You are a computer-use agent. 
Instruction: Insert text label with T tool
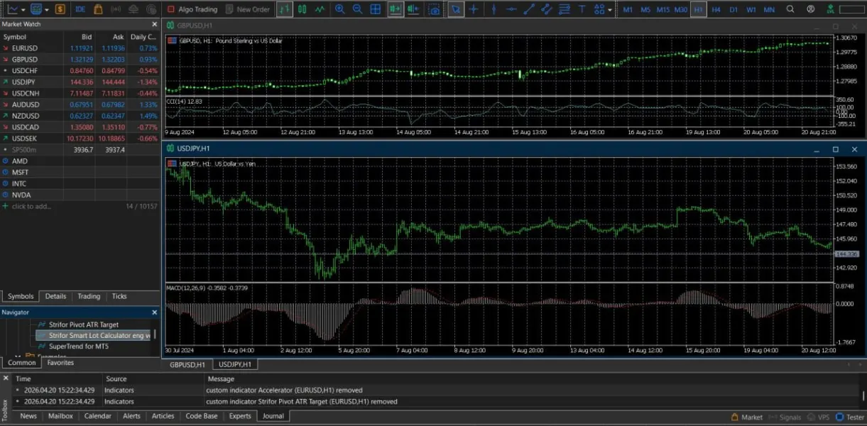tap(582, 9)
